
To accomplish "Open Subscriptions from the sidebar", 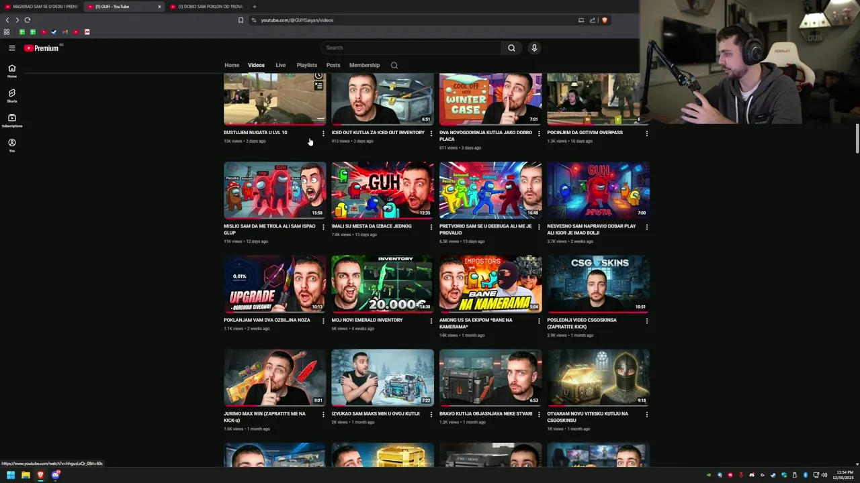I will tap(11, 120).
